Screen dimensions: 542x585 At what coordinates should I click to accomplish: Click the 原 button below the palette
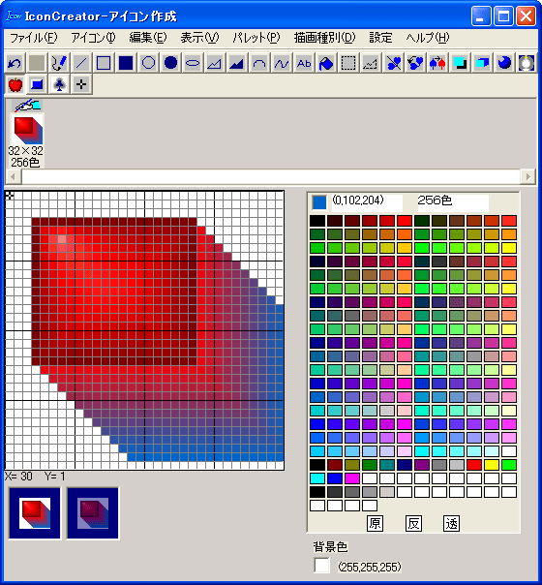[375, 523]
